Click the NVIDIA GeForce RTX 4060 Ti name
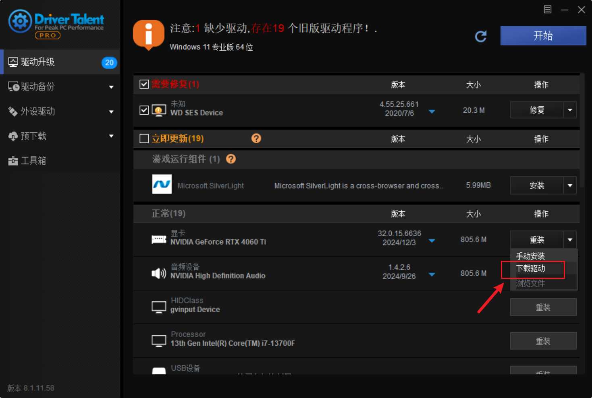Viewport: 592px width, 398px height. 218,242
